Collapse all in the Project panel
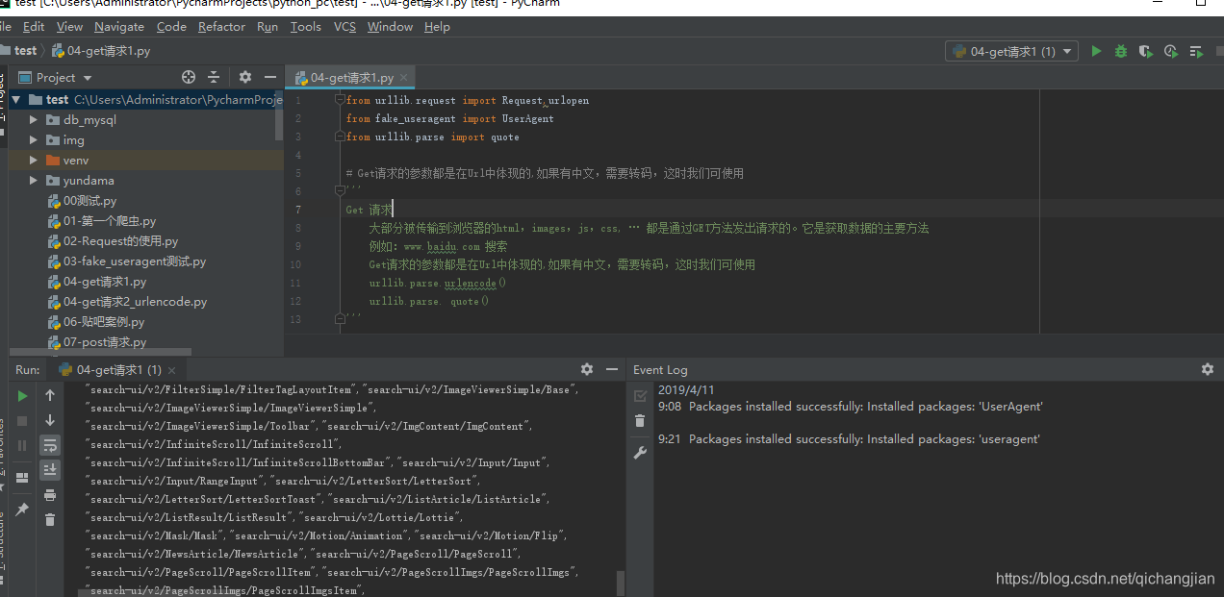 (x=214, y=77)
